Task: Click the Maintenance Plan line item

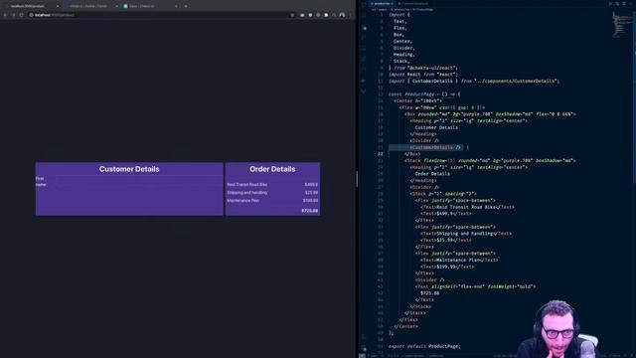Action: pos(242,201)
